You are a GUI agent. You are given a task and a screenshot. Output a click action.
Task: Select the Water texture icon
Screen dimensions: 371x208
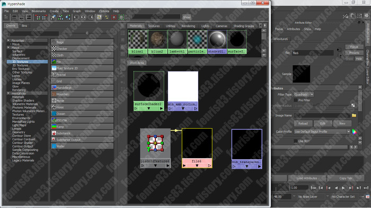click(54, 146)
